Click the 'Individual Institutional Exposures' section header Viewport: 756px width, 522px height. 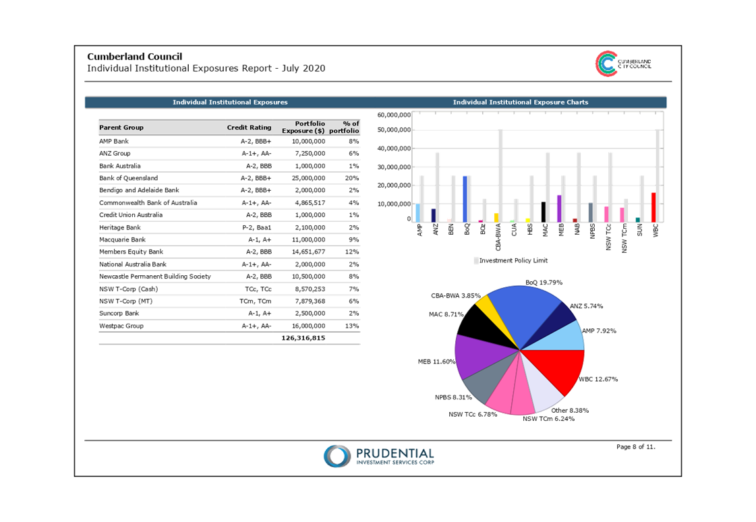(x=230, y=103)
